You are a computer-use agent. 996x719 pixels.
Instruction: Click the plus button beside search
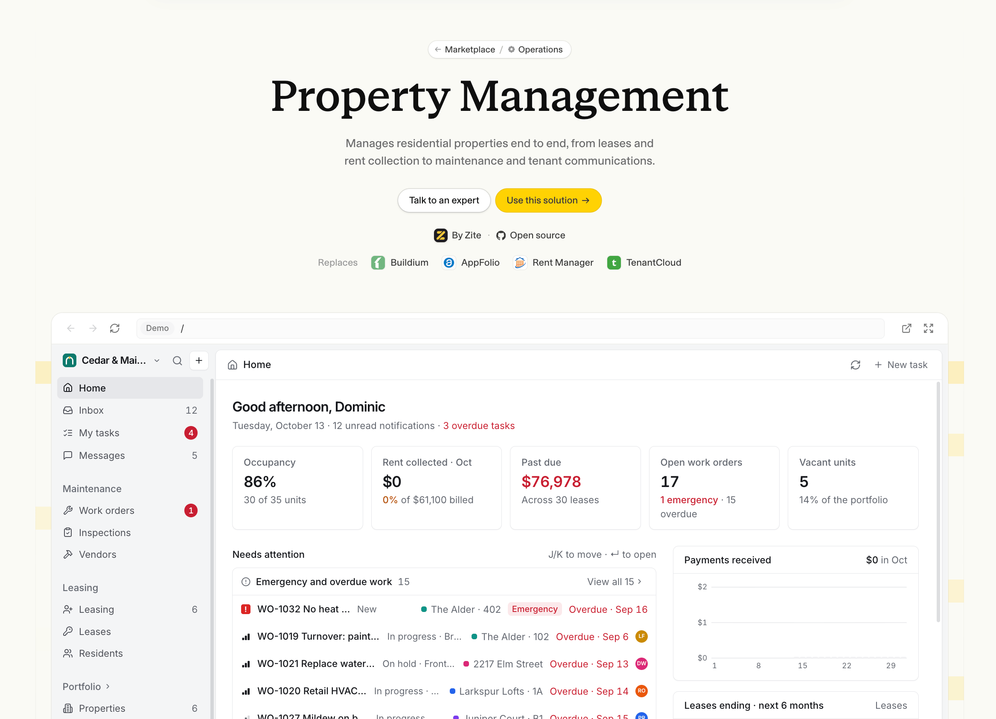[199, 361]
